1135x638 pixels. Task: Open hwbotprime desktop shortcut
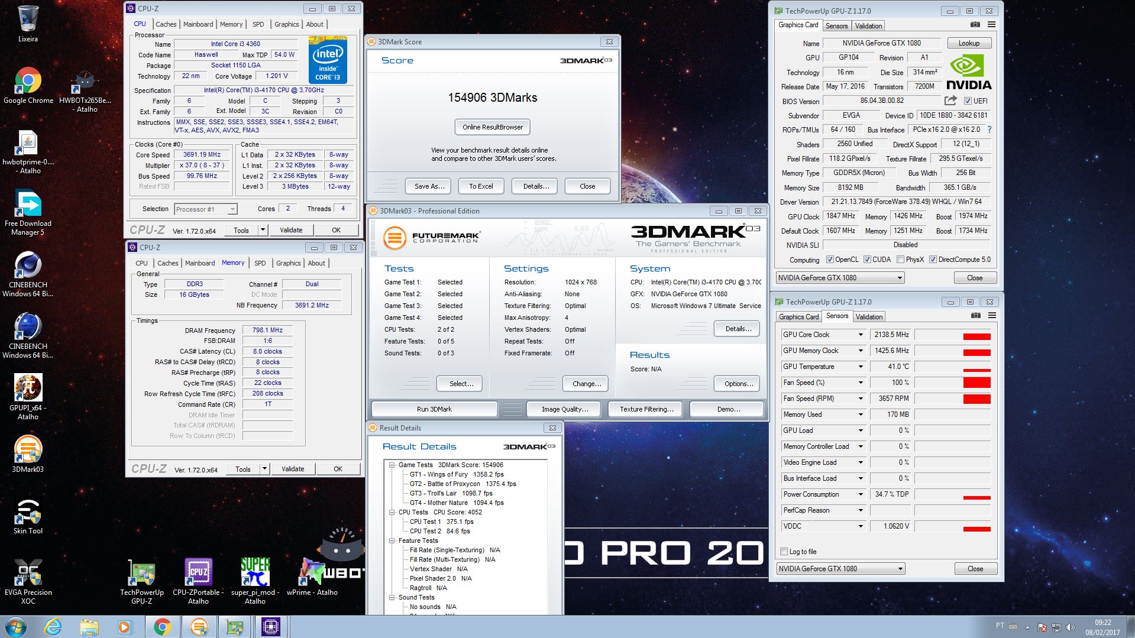pos(28,153)
